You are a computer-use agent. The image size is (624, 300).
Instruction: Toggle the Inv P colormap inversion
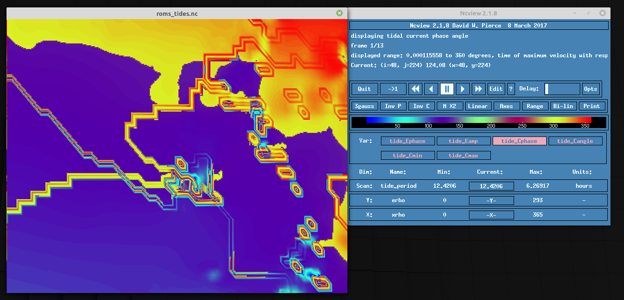393,106
